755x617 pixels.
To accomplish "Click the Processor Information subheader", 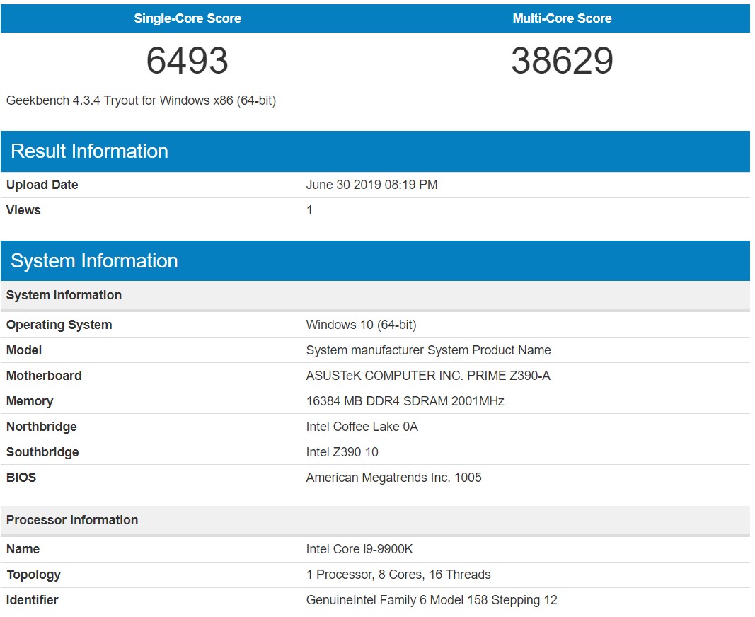I will (375, 520).
